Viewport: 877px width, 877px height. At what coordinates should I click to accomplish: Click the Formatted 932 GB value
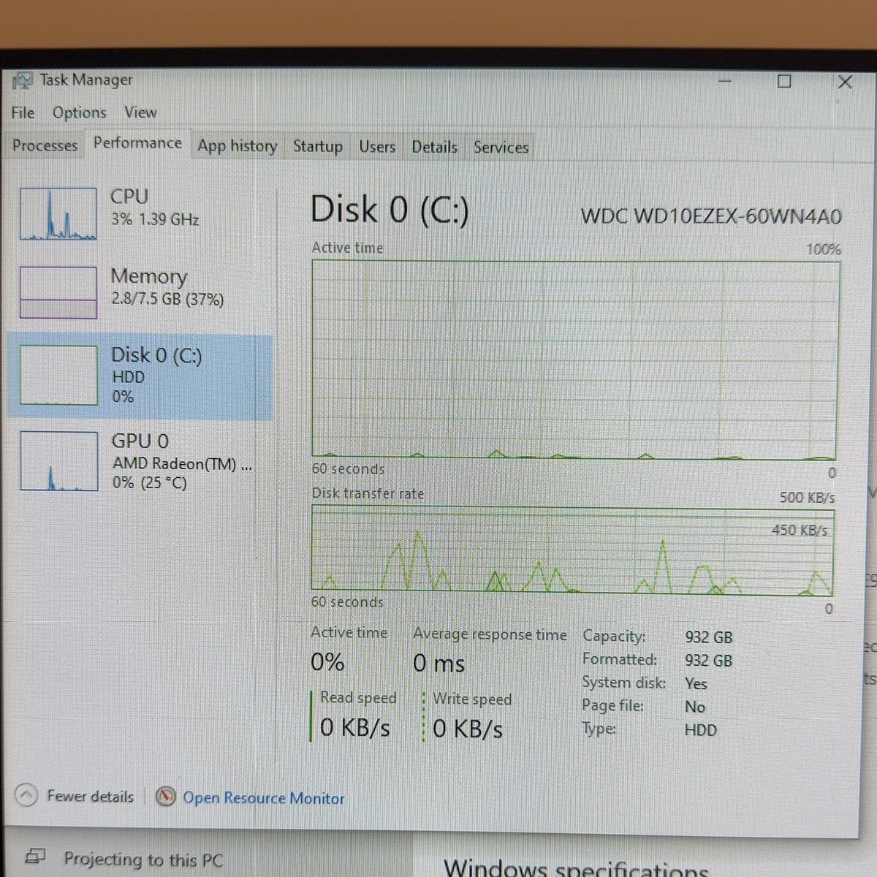[708, 661]
